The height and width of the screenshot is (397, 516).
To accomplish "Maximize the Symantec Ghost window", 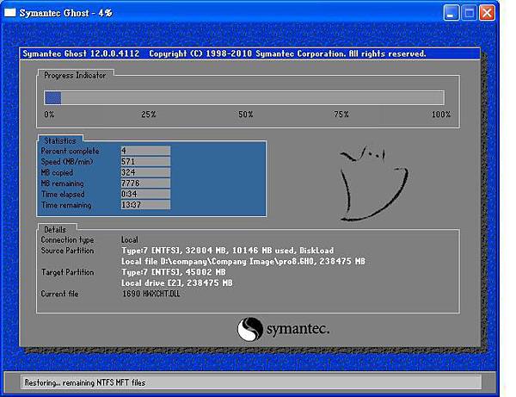I will 470,13.
